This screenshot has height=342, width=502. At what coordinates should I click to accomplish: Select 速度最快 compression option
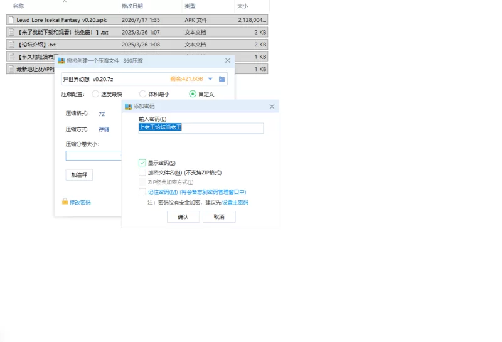(x=95, y=94)
